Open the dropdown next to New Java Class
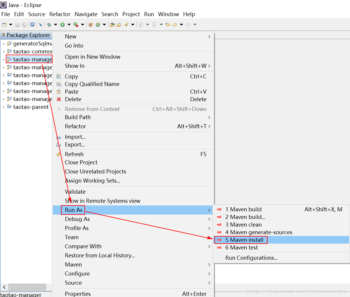Viewport: 350px width, 297px height. click(104, 25)
